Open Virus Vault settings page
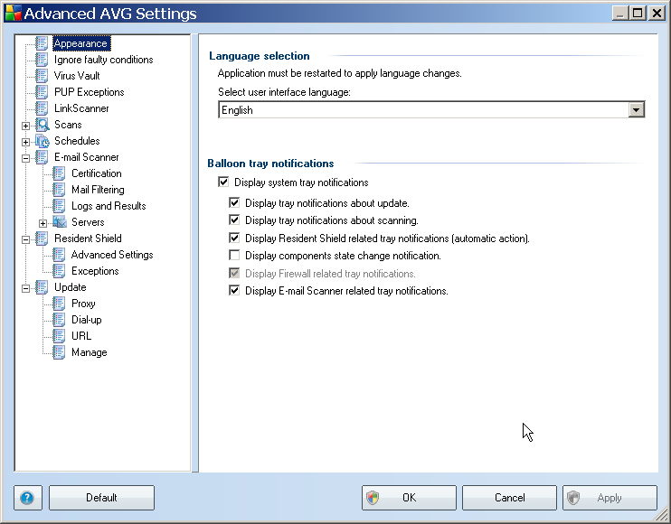 pyautogui.click(x=77, y=76)
